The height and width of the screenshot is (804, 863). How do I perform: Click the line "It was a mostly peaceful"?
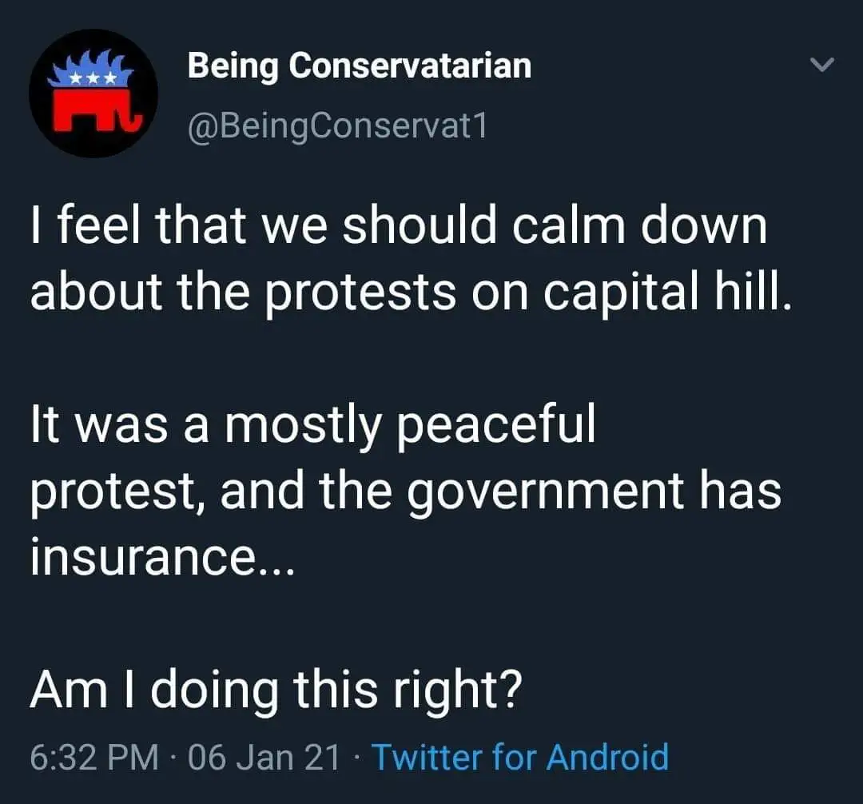tap(312, 426)
